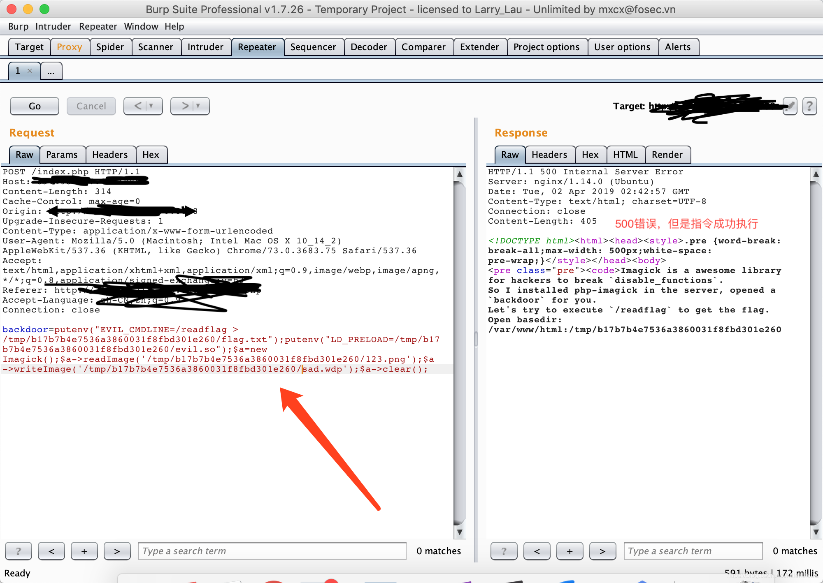Image resolution: width=823 pixels, height=583 pixels.
Task: Go to previous match in request search
Action: (x=51, y=551)
